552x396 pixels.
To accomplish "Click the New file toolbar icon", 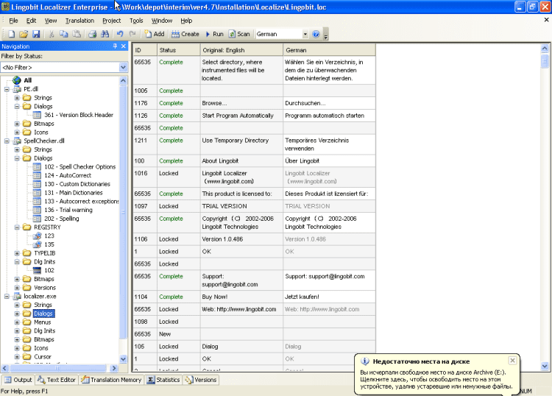I will (x=11, y=34).
